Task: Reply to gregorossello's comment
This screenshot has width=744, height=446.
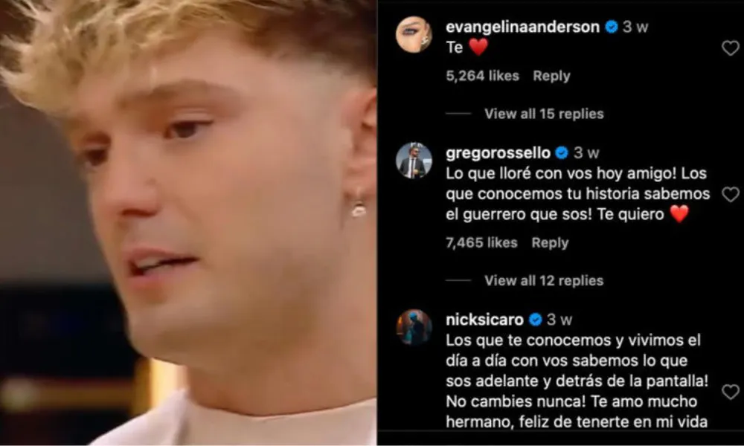Action: click(550, 242)
